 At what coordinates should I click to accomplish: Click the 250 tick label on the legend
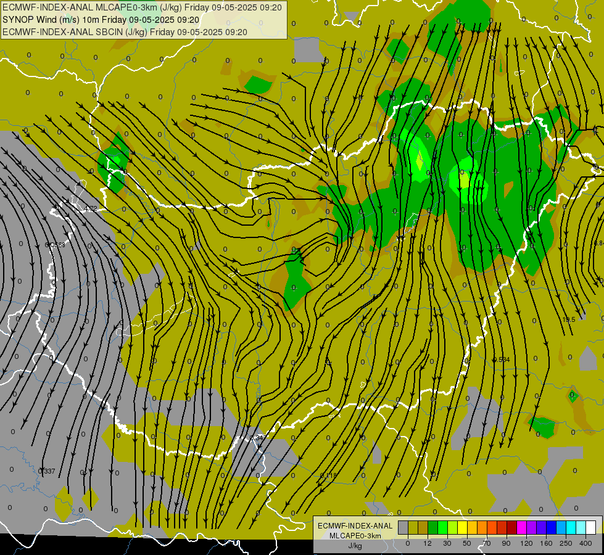(x=566, y=543)
